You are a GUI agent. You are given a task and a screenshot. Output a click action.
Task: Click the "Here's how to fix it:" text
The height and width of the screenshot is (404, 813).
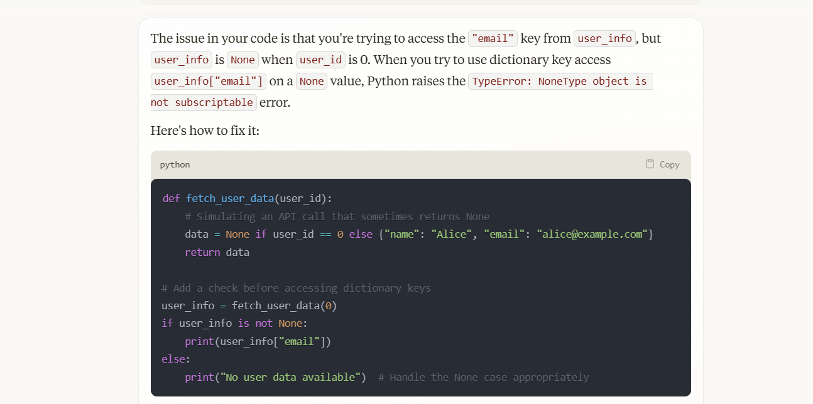pyautogui.click(x=205, y=130)
